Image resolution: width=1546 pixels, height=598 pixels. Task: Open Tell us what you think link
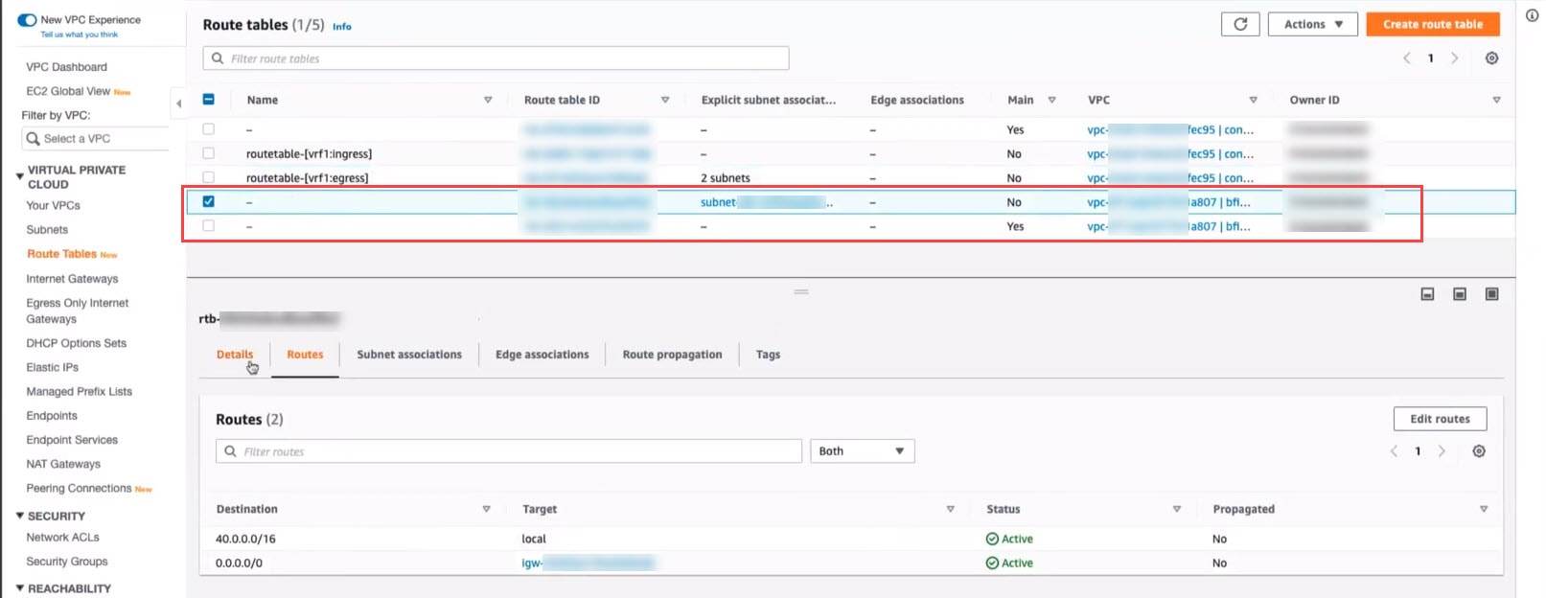79,34
